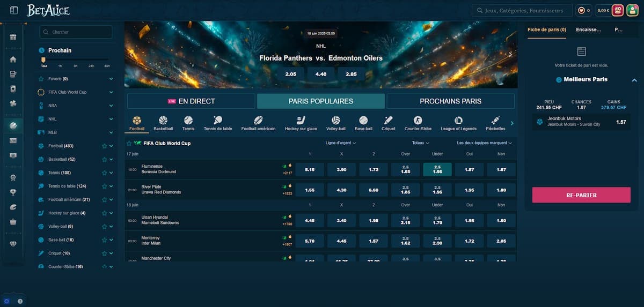Open Les deux équipes marquent dropdown

point(485,143)
